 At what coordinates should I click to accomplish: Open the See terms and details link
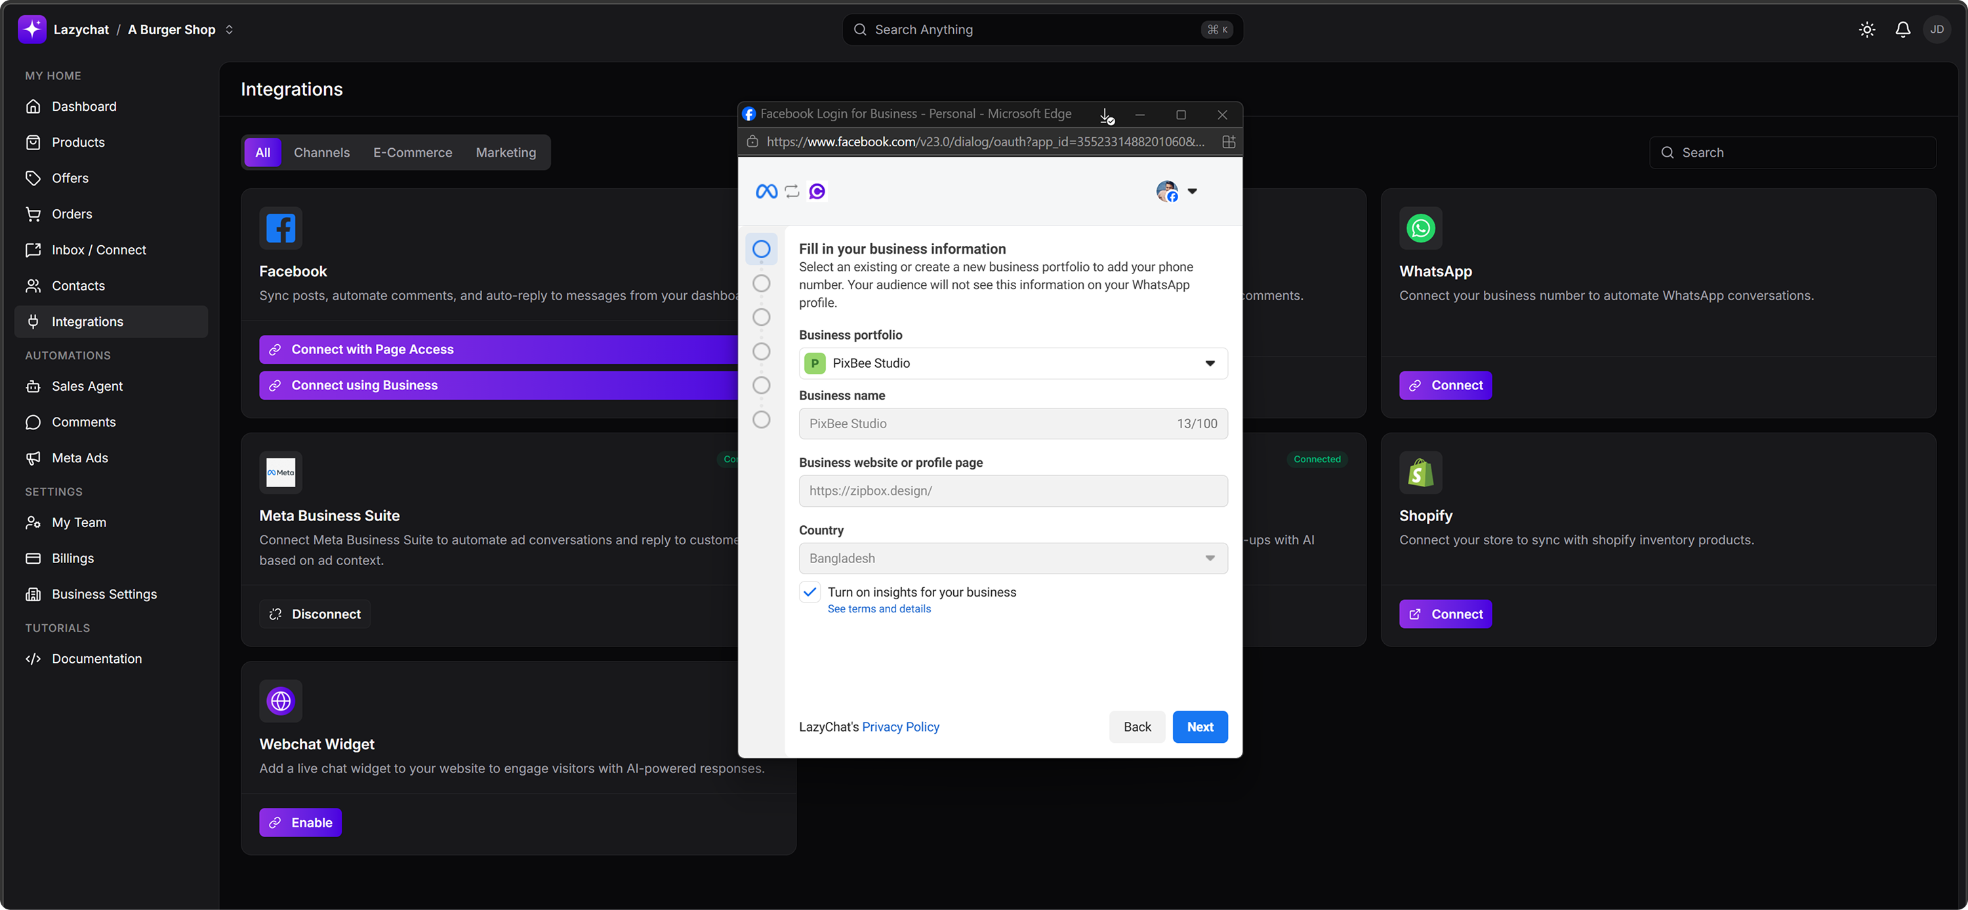pyautogui.click(x=878, y=609)
